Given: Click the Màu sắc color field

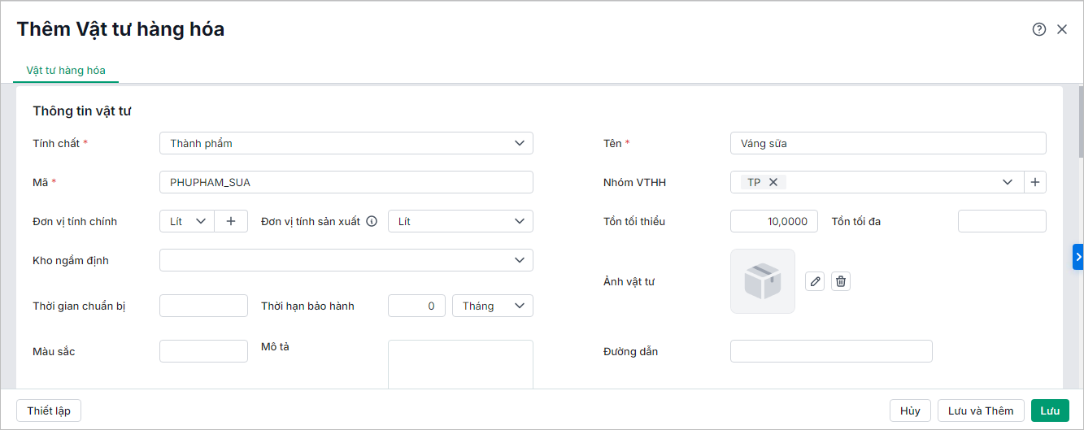Looking at the screenshot, I should coord(203,351).
